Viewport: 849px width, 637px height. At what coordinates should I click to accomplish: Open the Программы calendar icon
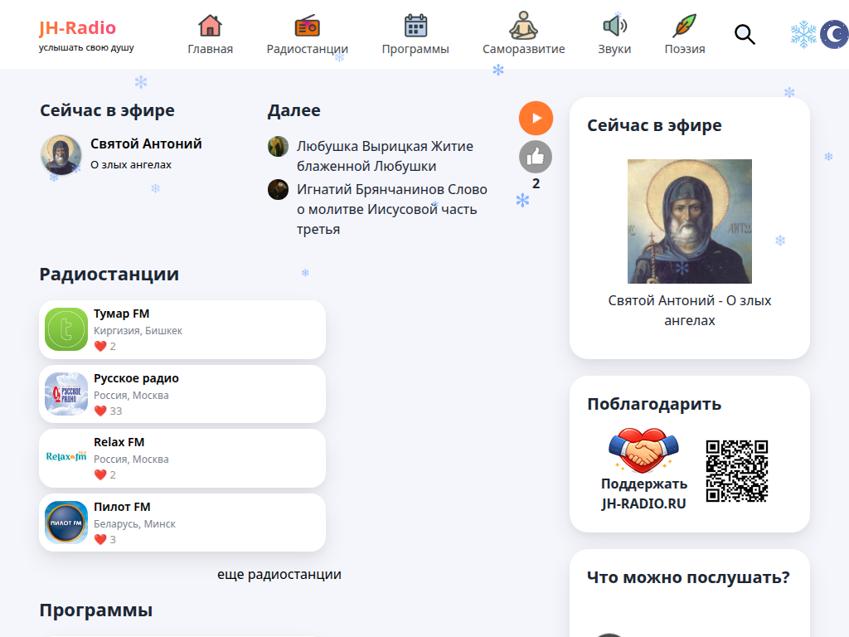[x=415, y=27]
